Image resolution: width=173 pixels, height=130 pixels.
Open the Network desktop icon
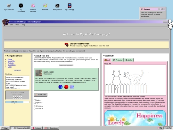(x=45, y=7)
